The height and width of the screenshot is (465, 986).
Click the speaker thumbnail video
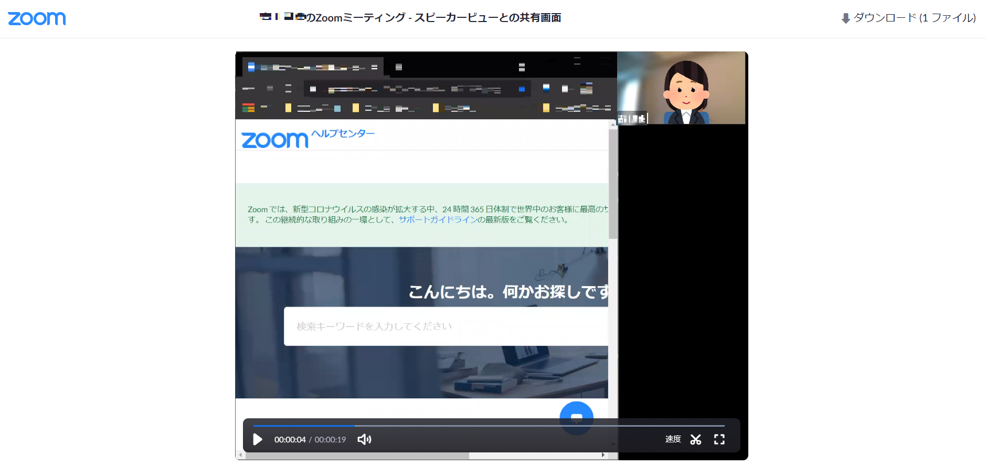coord(681,88)
